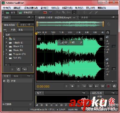This screenshot has height=113, width=120.
Task: Select the Time Selection tool
Action: point(74,13)
